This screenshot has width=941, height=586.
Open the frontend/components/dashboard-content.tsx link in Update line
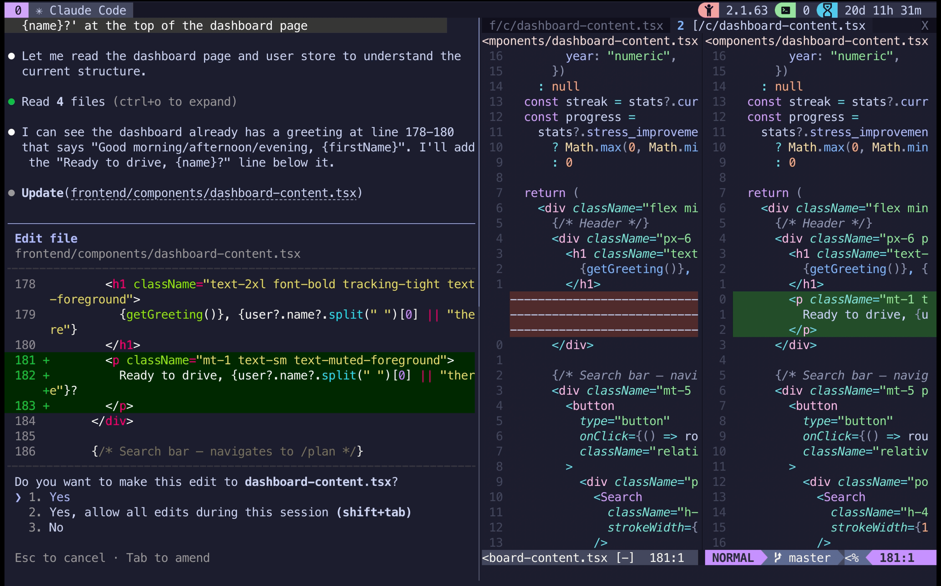[x=213, y=193]
